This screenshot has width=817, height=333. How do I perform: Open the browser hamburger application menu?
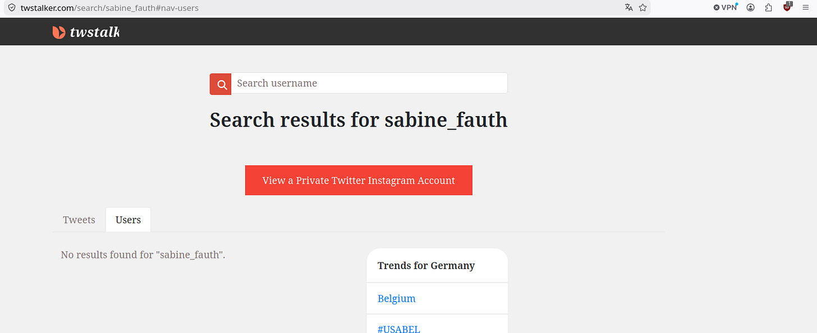pyautogui.click(x=805, y=8)
